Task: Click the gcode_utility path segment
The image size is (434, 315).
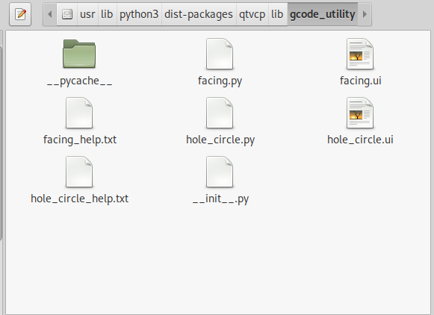Action: (x=323, y=14)
